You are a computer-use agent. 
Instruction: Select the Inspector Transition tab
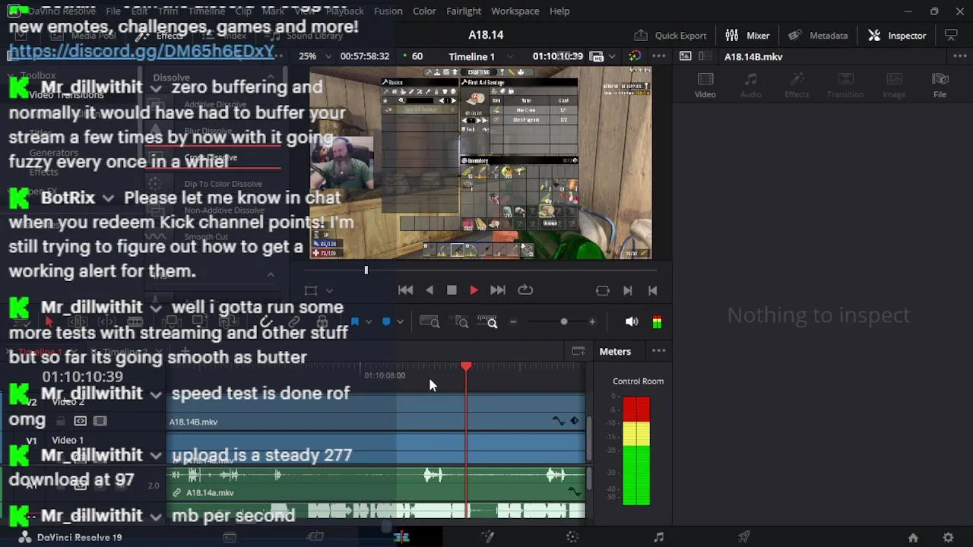(x=845, y=85)
